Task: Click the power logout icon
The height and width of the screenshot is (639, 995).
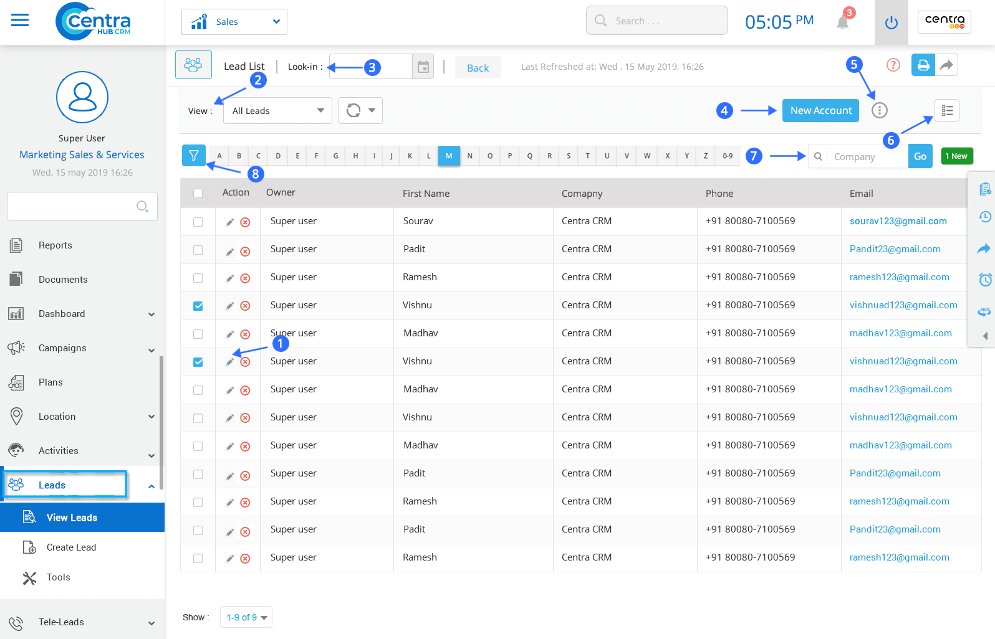Action: tap(891, 23)
